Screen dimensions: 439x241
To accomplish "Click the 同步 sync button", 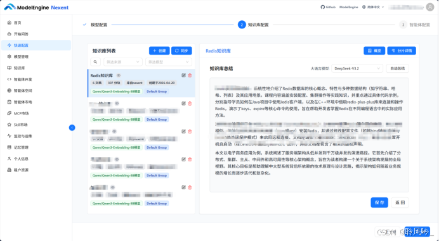I will tap(181, 51).
